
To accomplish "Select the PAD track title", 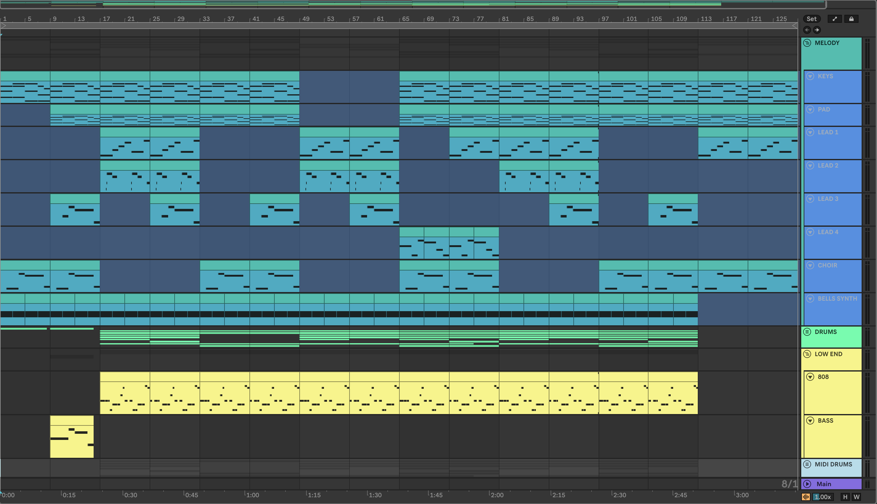I will 824,109.
